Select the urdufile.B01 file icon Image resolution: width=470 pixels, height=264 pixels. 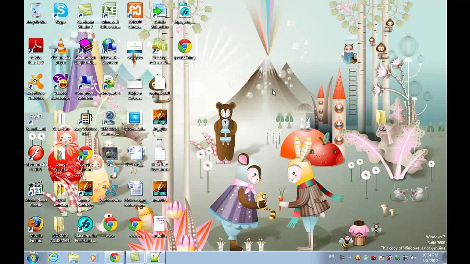coord(160,85)
